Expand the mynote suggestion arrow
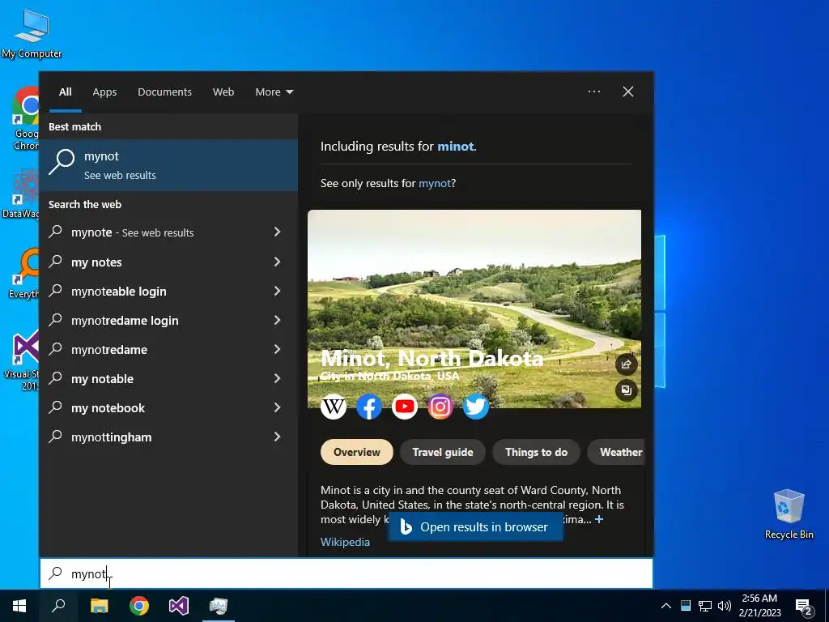Screen dimensions: 829x622 click(277, 232)
